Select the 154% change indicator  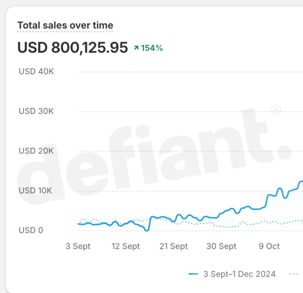[148, 48]
